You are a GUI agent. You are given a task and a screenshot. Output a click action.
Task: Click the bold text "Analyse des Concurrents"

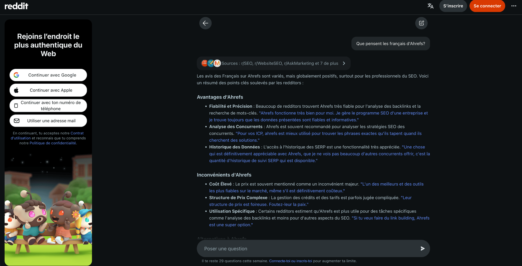click(236, 127)
